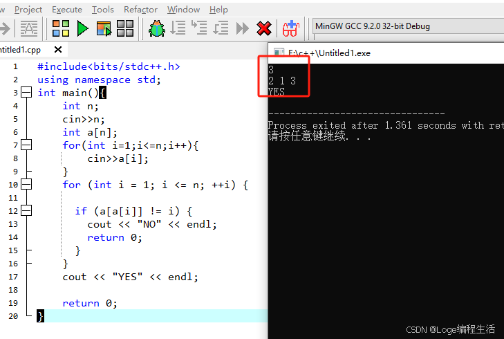This screenshot has height=339, width=504.
Task: Click the Add Watch glasses icon
Action: [x=291, y=28]
